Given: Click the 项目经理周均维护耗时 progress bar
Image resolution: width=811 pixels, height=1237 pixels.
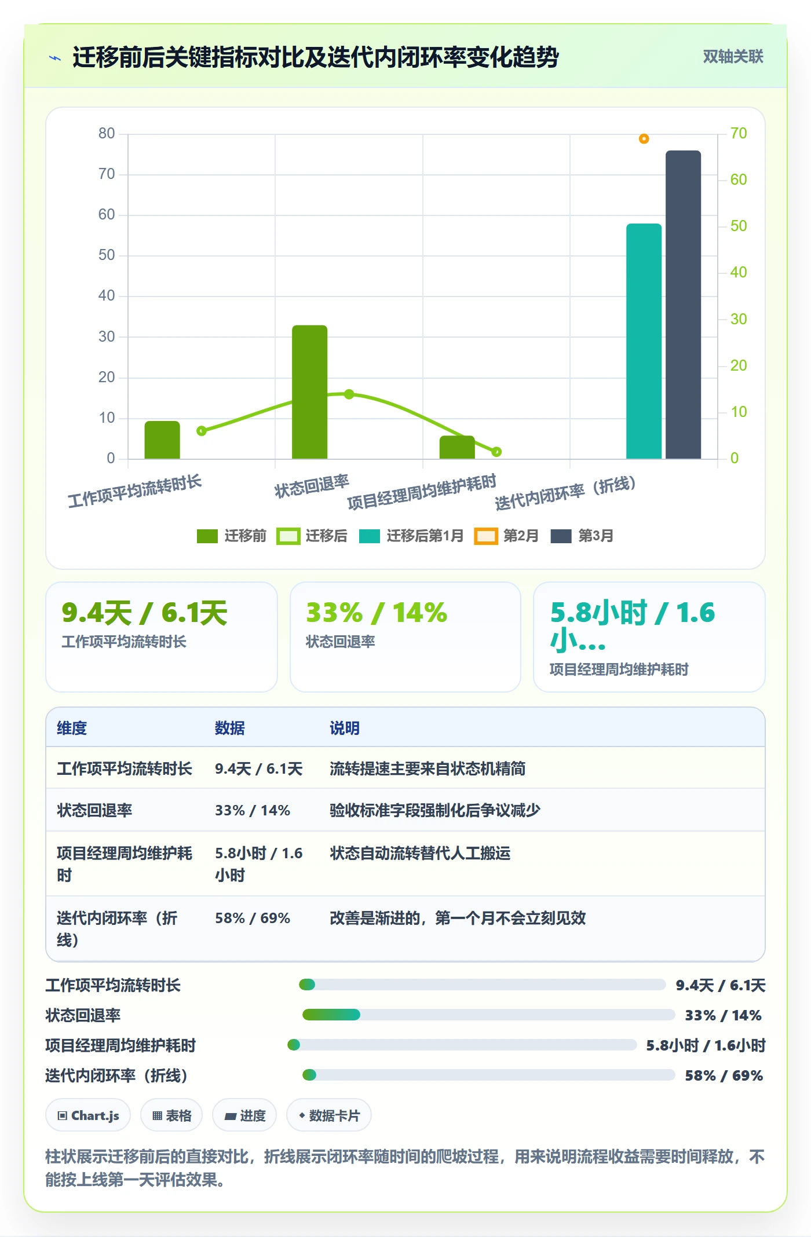Looking at the screenshot, I should point(462,1045).
